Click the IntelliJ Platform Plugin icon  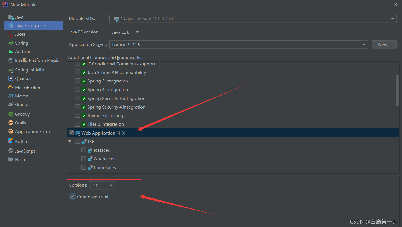coord(11,60)
